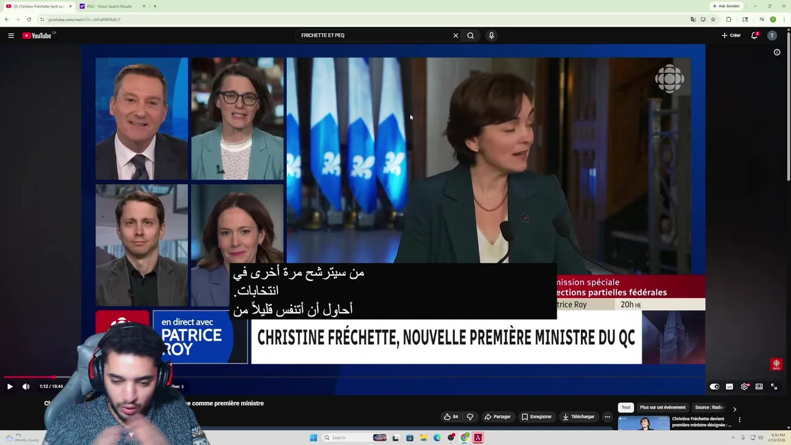Go to YouTube home via logo

(x=38, y=35)
